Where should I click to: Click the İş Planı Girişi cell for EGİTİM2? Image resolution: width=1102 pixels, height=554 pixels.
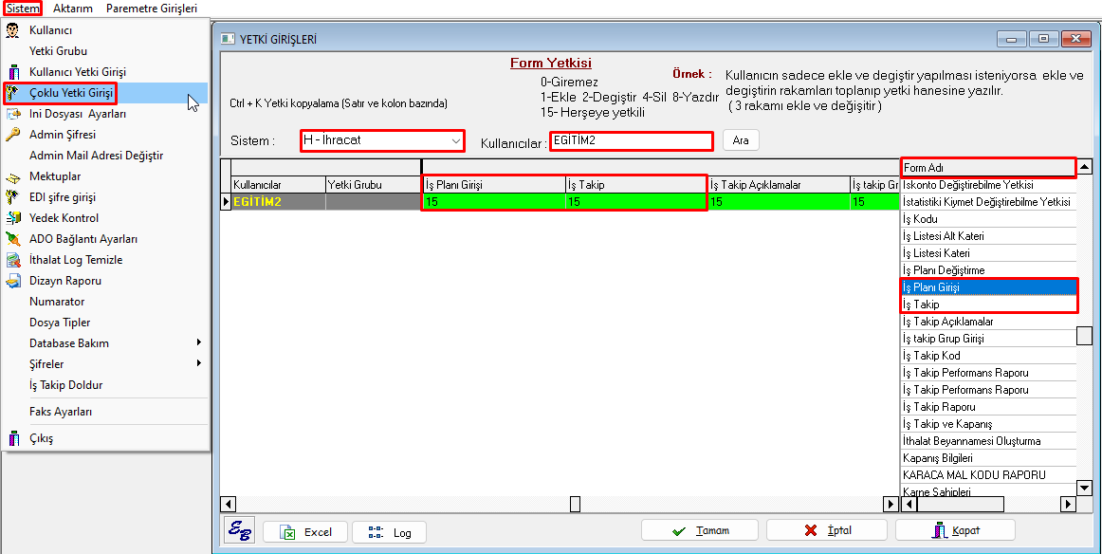(x=492, y=202)
